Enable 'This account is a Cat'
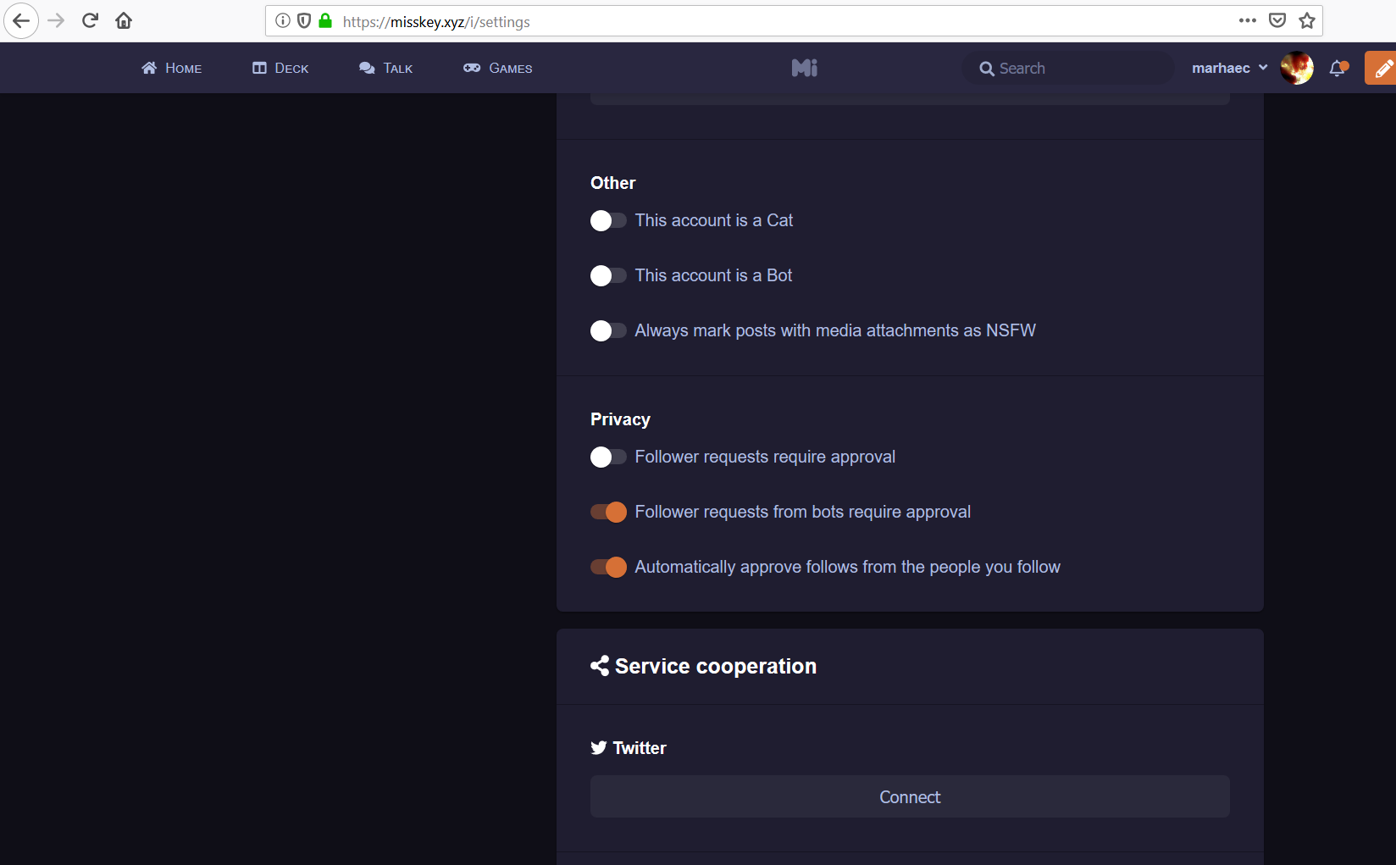This screenshot has width=1396, height=865. click(607, 220)
